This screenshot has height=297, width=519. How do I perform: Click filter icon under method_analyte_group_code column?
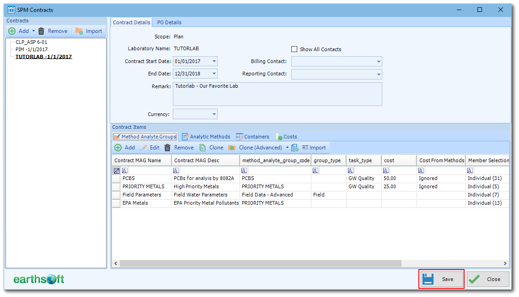[244, 170]
